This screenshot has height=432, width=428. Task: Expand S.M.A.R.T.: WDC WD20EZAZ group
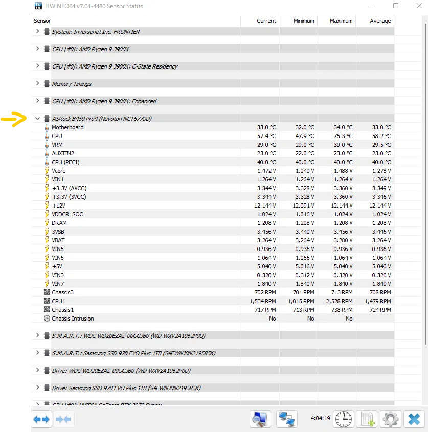pyautogui.click(x=37, y=335)
